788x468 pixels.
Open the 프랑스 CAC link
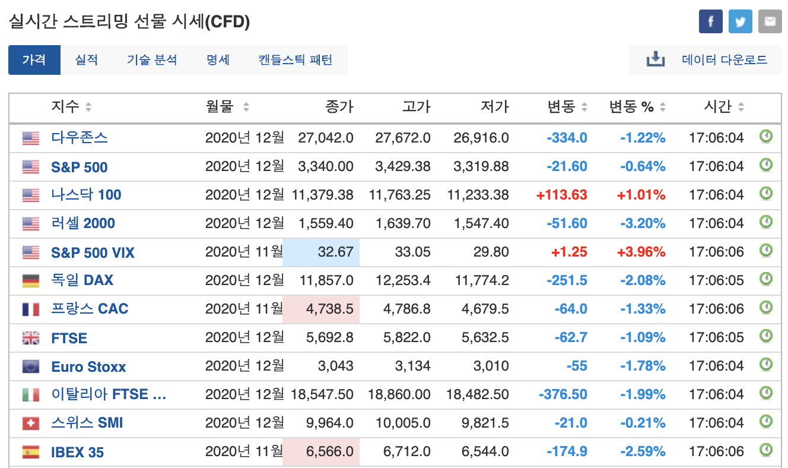point(90,309)
